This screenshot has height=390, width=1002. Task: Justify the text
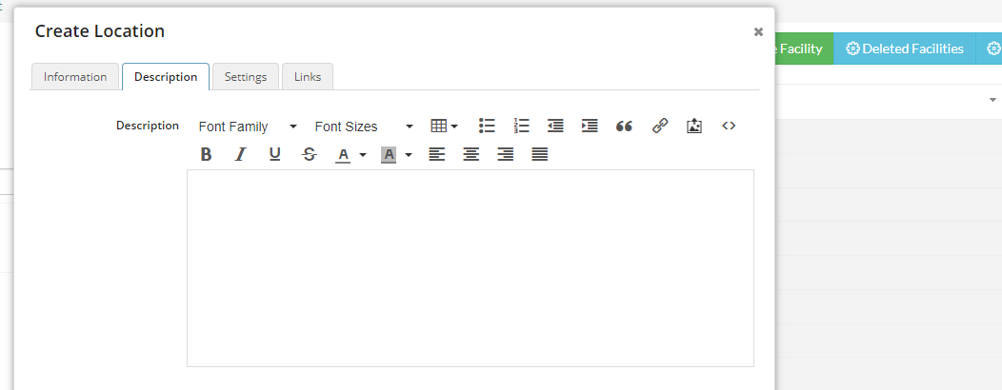[540, 154]
